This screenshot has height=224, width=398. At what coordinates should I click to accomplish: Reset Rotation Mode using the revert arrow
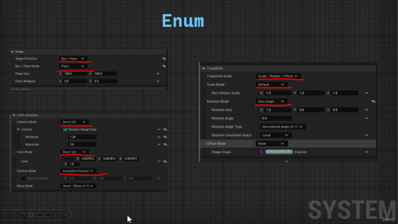pyautogui.click(x=373, y=101)
